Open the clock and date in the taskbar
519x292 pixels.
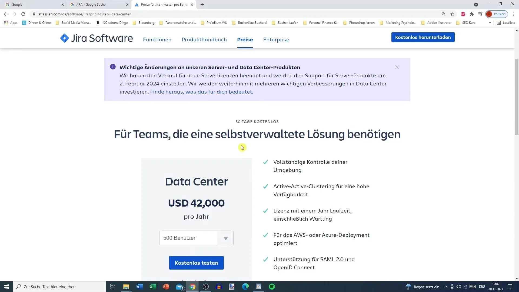496,287
